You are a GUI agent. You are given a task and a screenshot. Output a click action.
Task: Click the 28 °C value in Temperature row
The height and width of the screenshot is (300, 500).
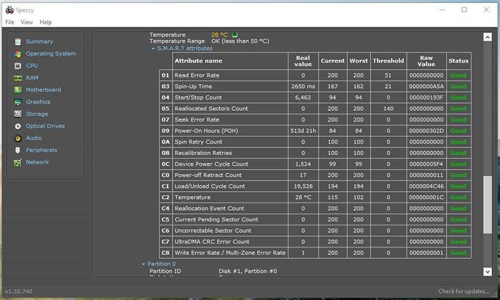pos(303,197)
